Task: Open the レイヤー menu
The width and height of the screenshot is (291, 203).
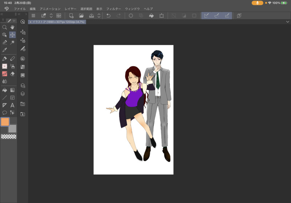Action: coord(70,9)
